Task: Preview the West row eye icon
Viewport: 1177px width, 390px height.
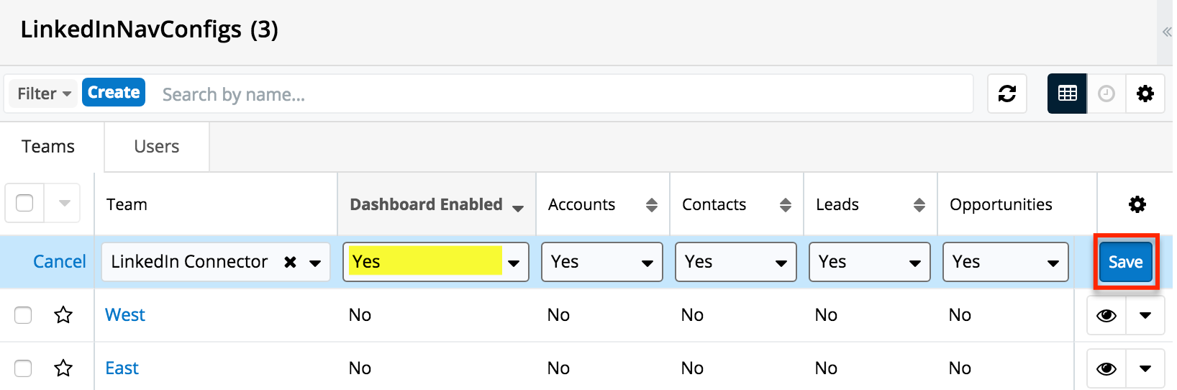Action: click(x=1106, y=315)
